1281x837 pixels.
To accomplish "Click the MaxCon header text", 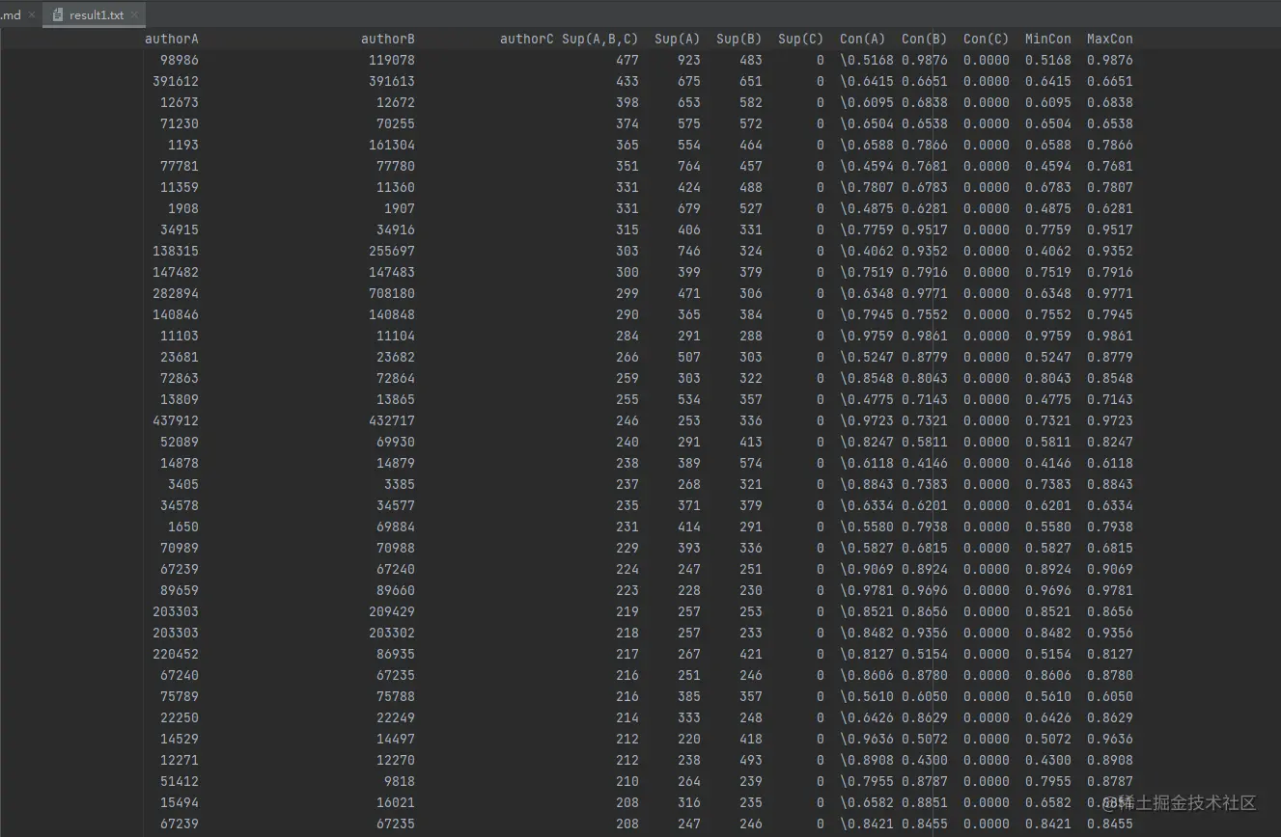I will pos(1110,39).
